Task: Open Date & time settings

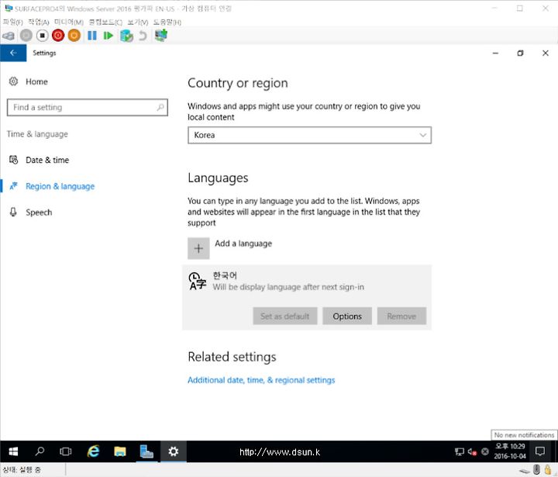Action: tap(40, 160)
